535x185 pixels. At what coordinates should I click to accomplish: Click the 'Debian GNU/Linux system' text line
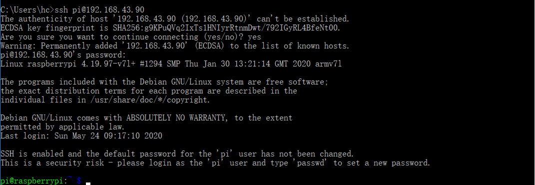164,82
